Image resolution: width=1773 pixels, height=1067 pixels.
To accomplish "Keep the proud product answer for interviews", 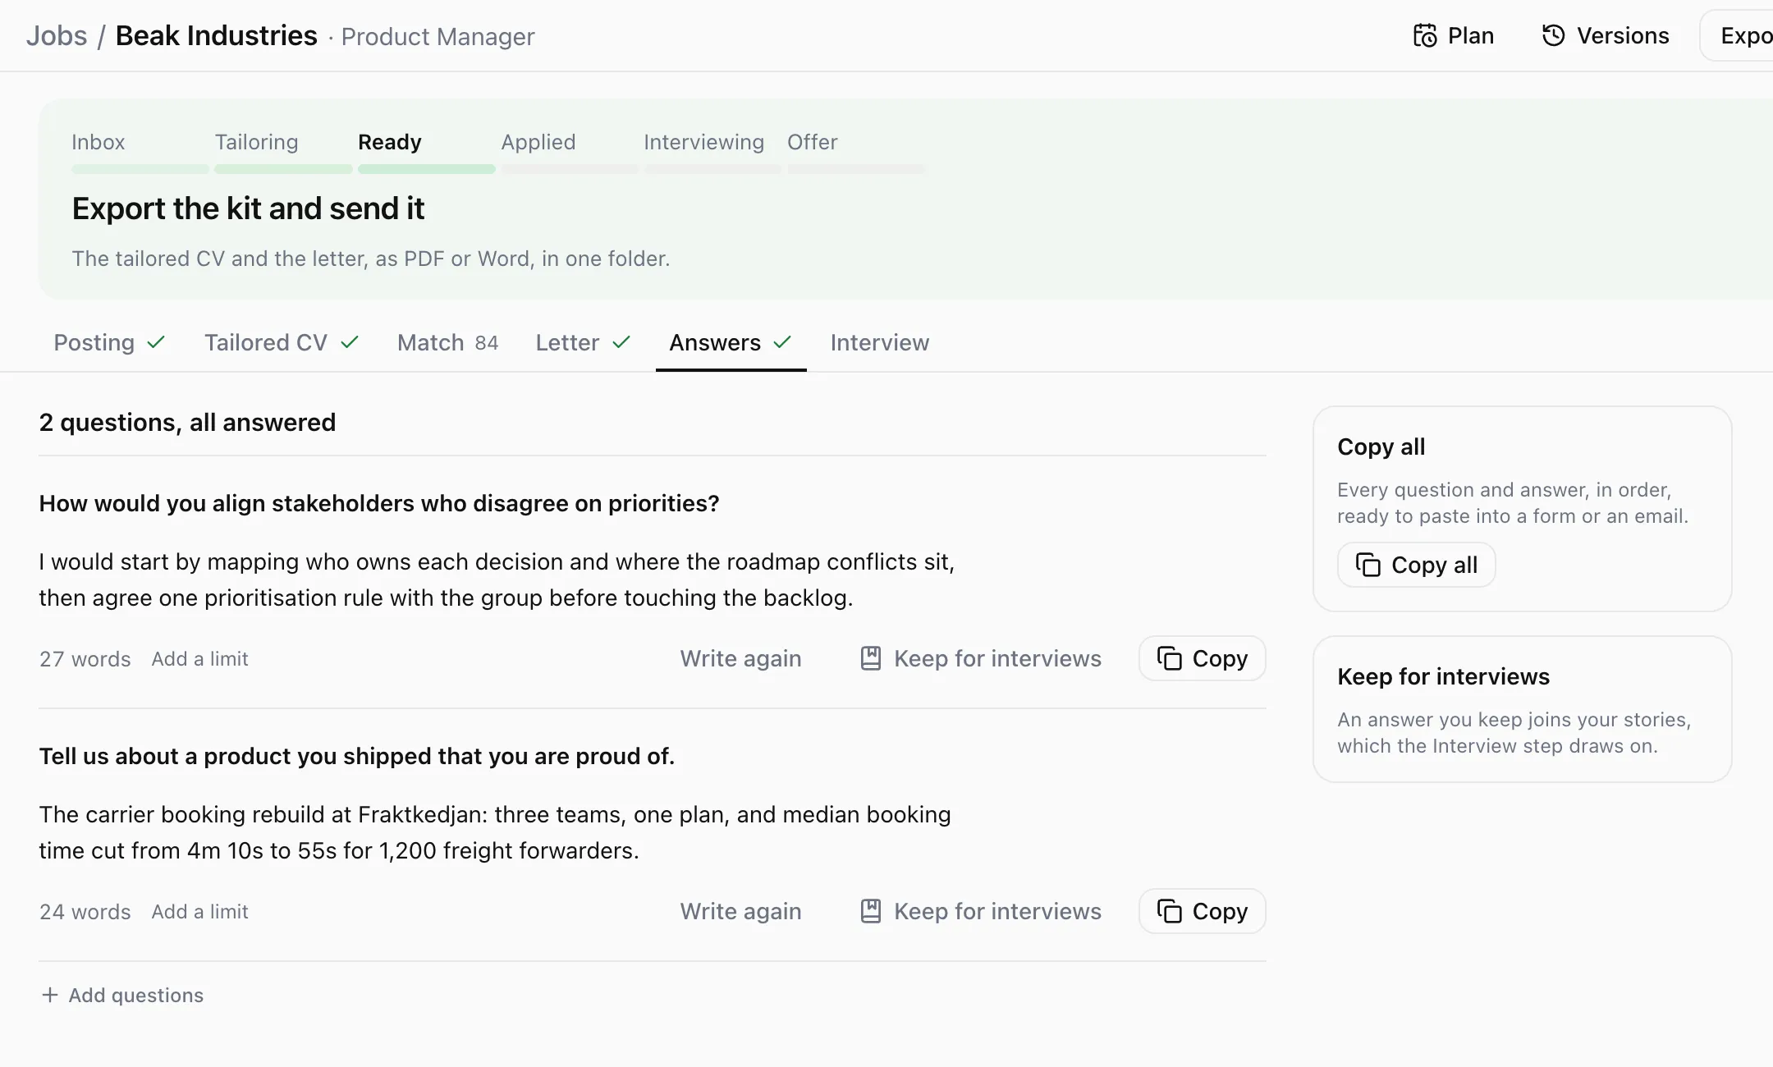I will click(980, 912).
